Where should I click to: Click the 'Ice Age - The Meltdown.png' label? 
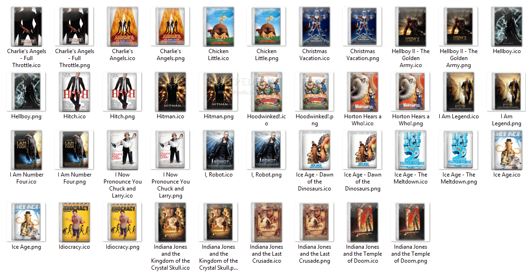[x=458, y=178]
